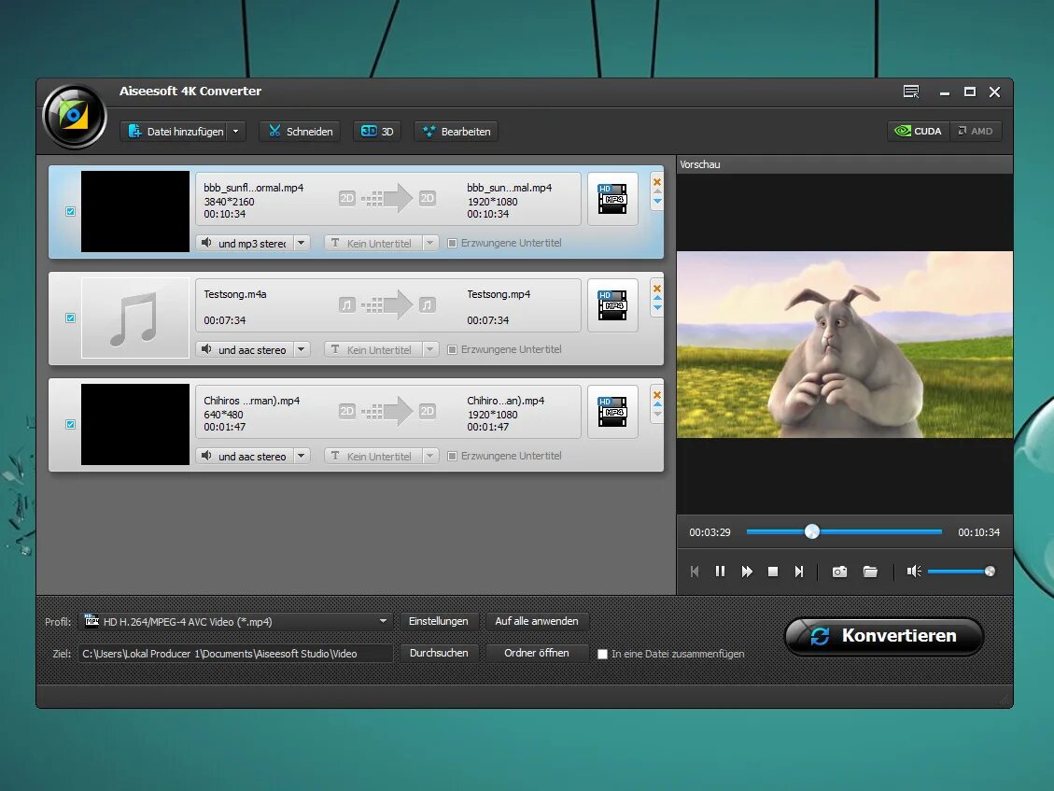Remove bbb_sunfl file with orange X
The width and height of the screenshot is (1054, 791).
657,181
